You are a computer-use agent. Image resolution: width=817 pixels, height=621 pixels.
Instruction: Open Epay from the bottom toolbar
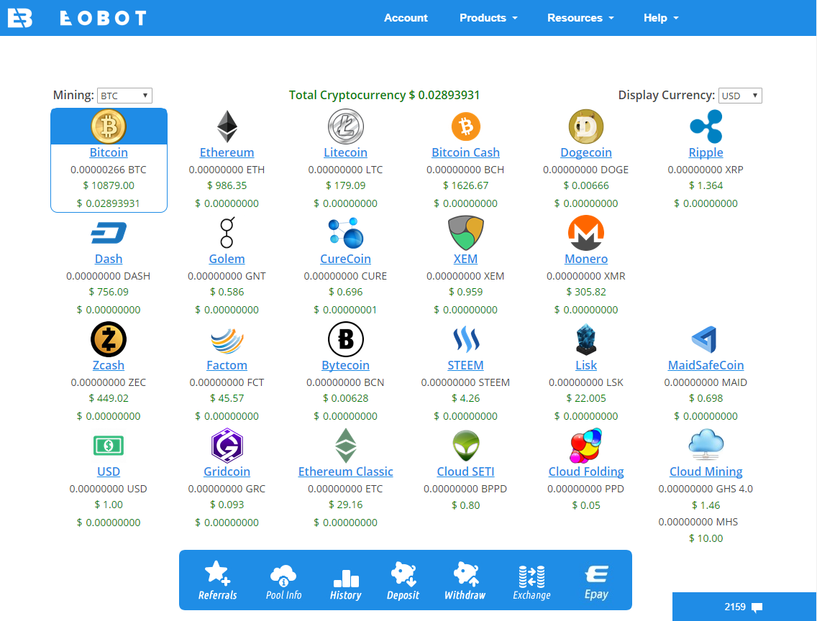point(596,582)
